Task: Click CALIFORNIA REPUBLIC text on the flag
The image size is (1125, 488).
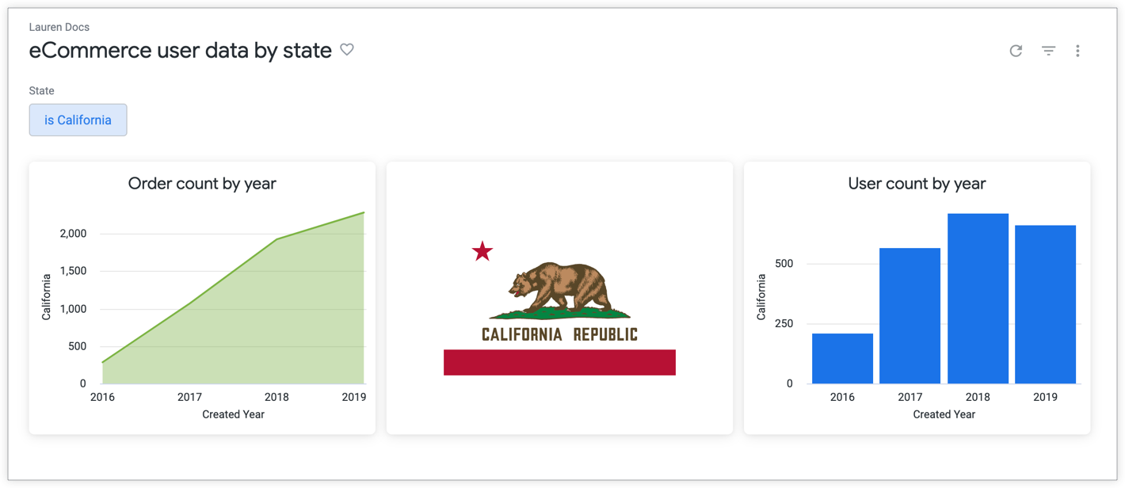Action: [x=559, y=334]
